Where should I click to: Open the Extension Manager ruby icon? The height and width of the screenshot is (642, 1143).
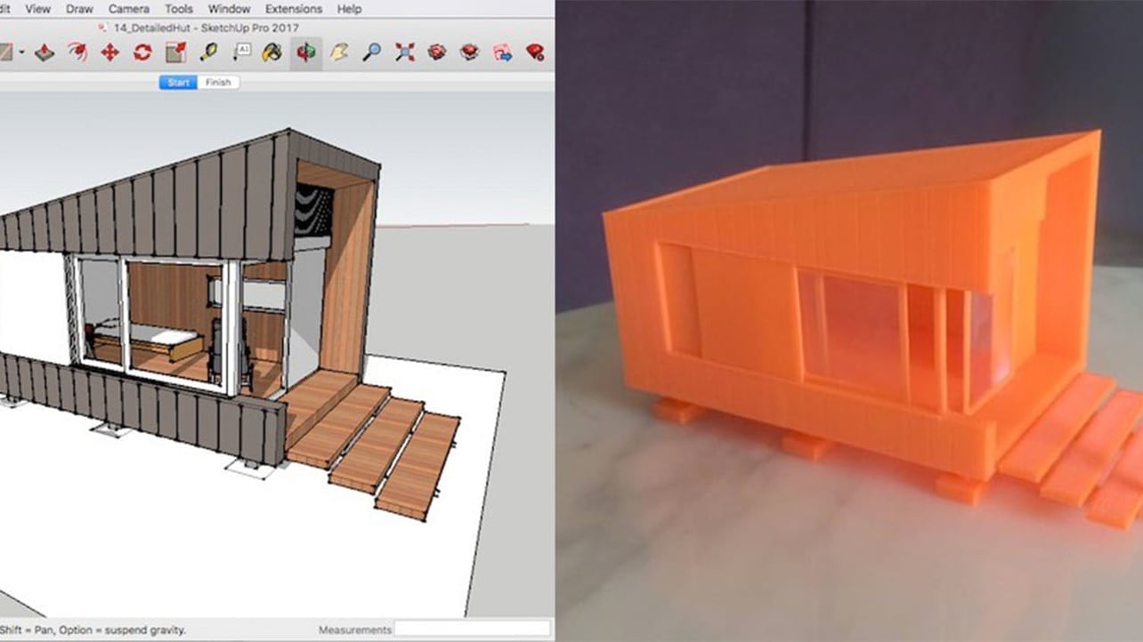tap(535, 52)
